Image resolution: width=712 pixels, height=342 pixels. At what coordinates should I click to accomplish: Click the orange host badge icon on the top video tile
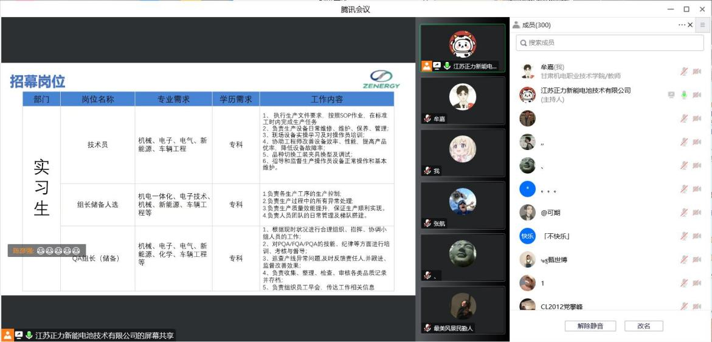click(x=427, y=66)
